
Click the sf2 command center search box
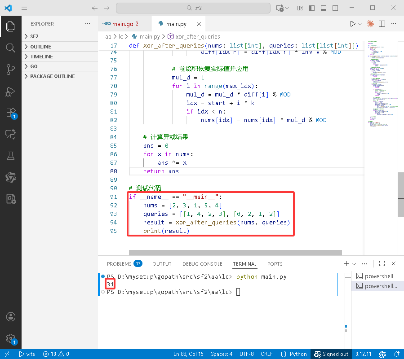(x=193, y=8)
